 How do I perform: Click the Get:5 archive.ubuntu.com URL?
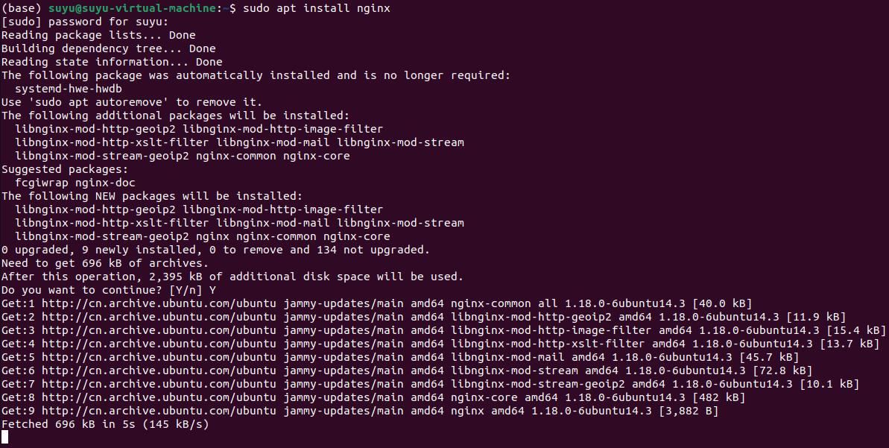tap(159, 357)
